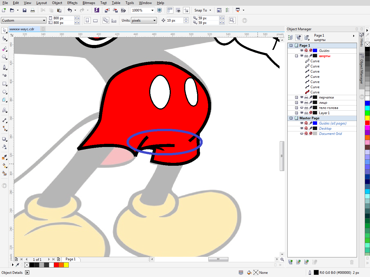The image size is (370, 277).
Task: Toggle visibility eye of перчатки layer
Action: 301,97
